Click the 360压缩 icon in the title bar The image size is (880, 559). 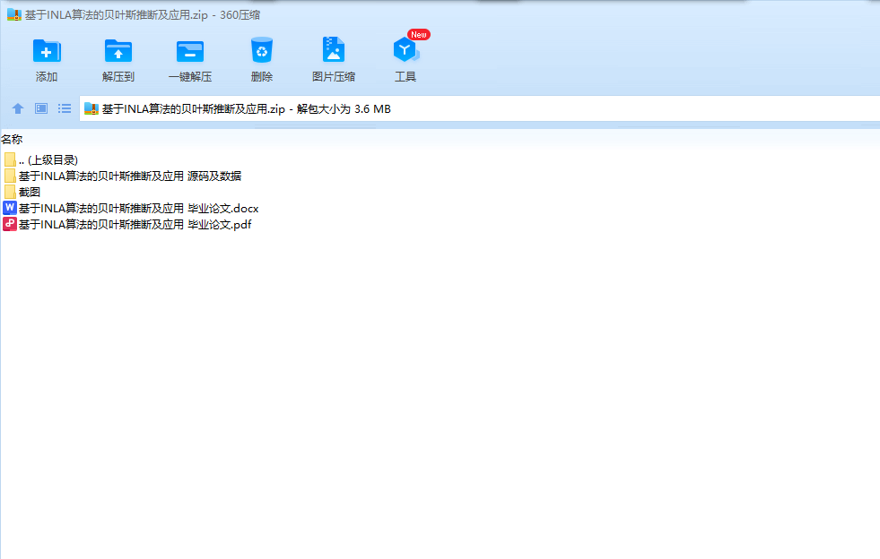14,14
